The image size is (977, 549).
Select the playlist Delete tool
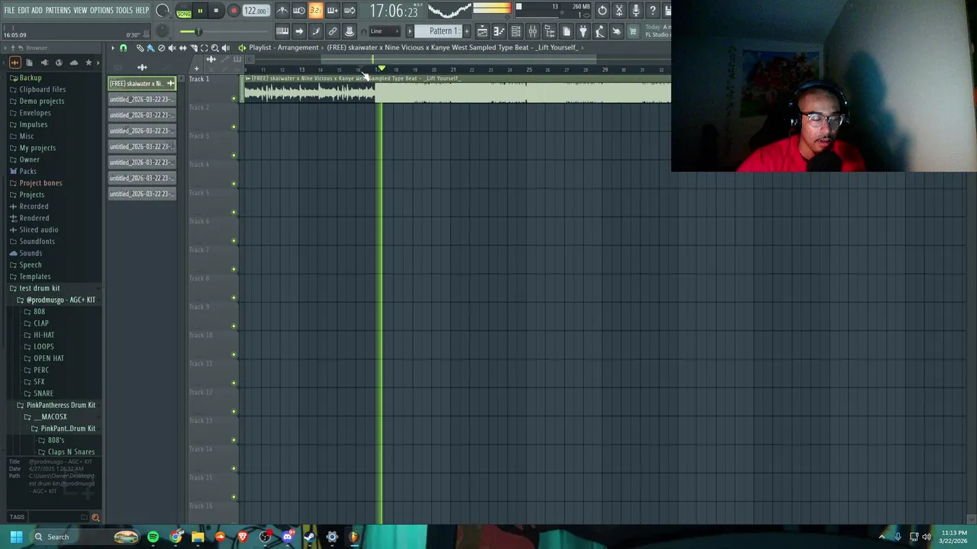click(x=161, y=48)
